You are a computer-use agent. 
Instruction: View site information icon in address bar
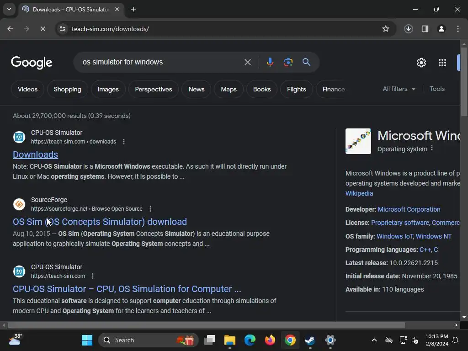coord(63,29)
